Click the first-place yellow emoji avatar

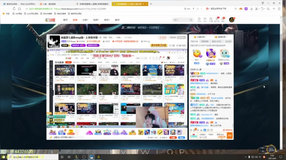pos(197,53)
